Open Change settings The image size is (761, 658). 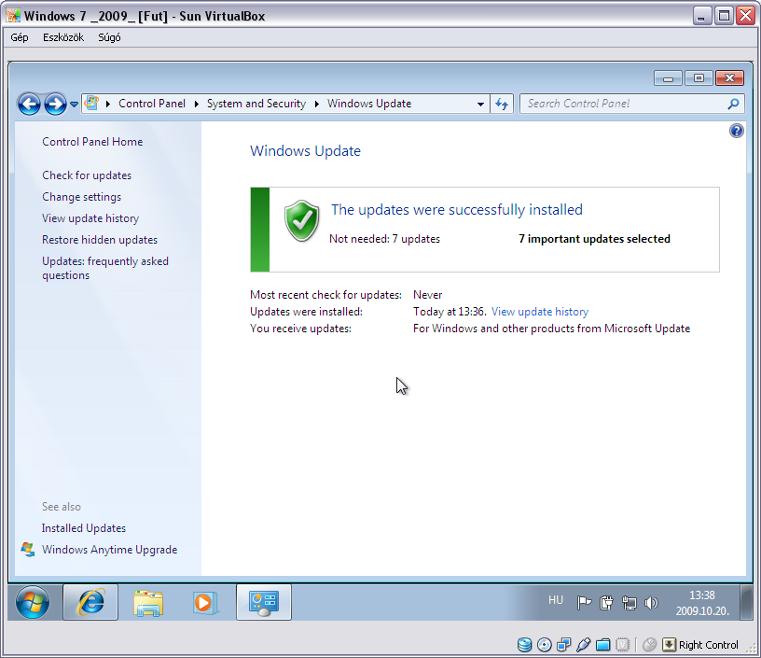(81, 197)
